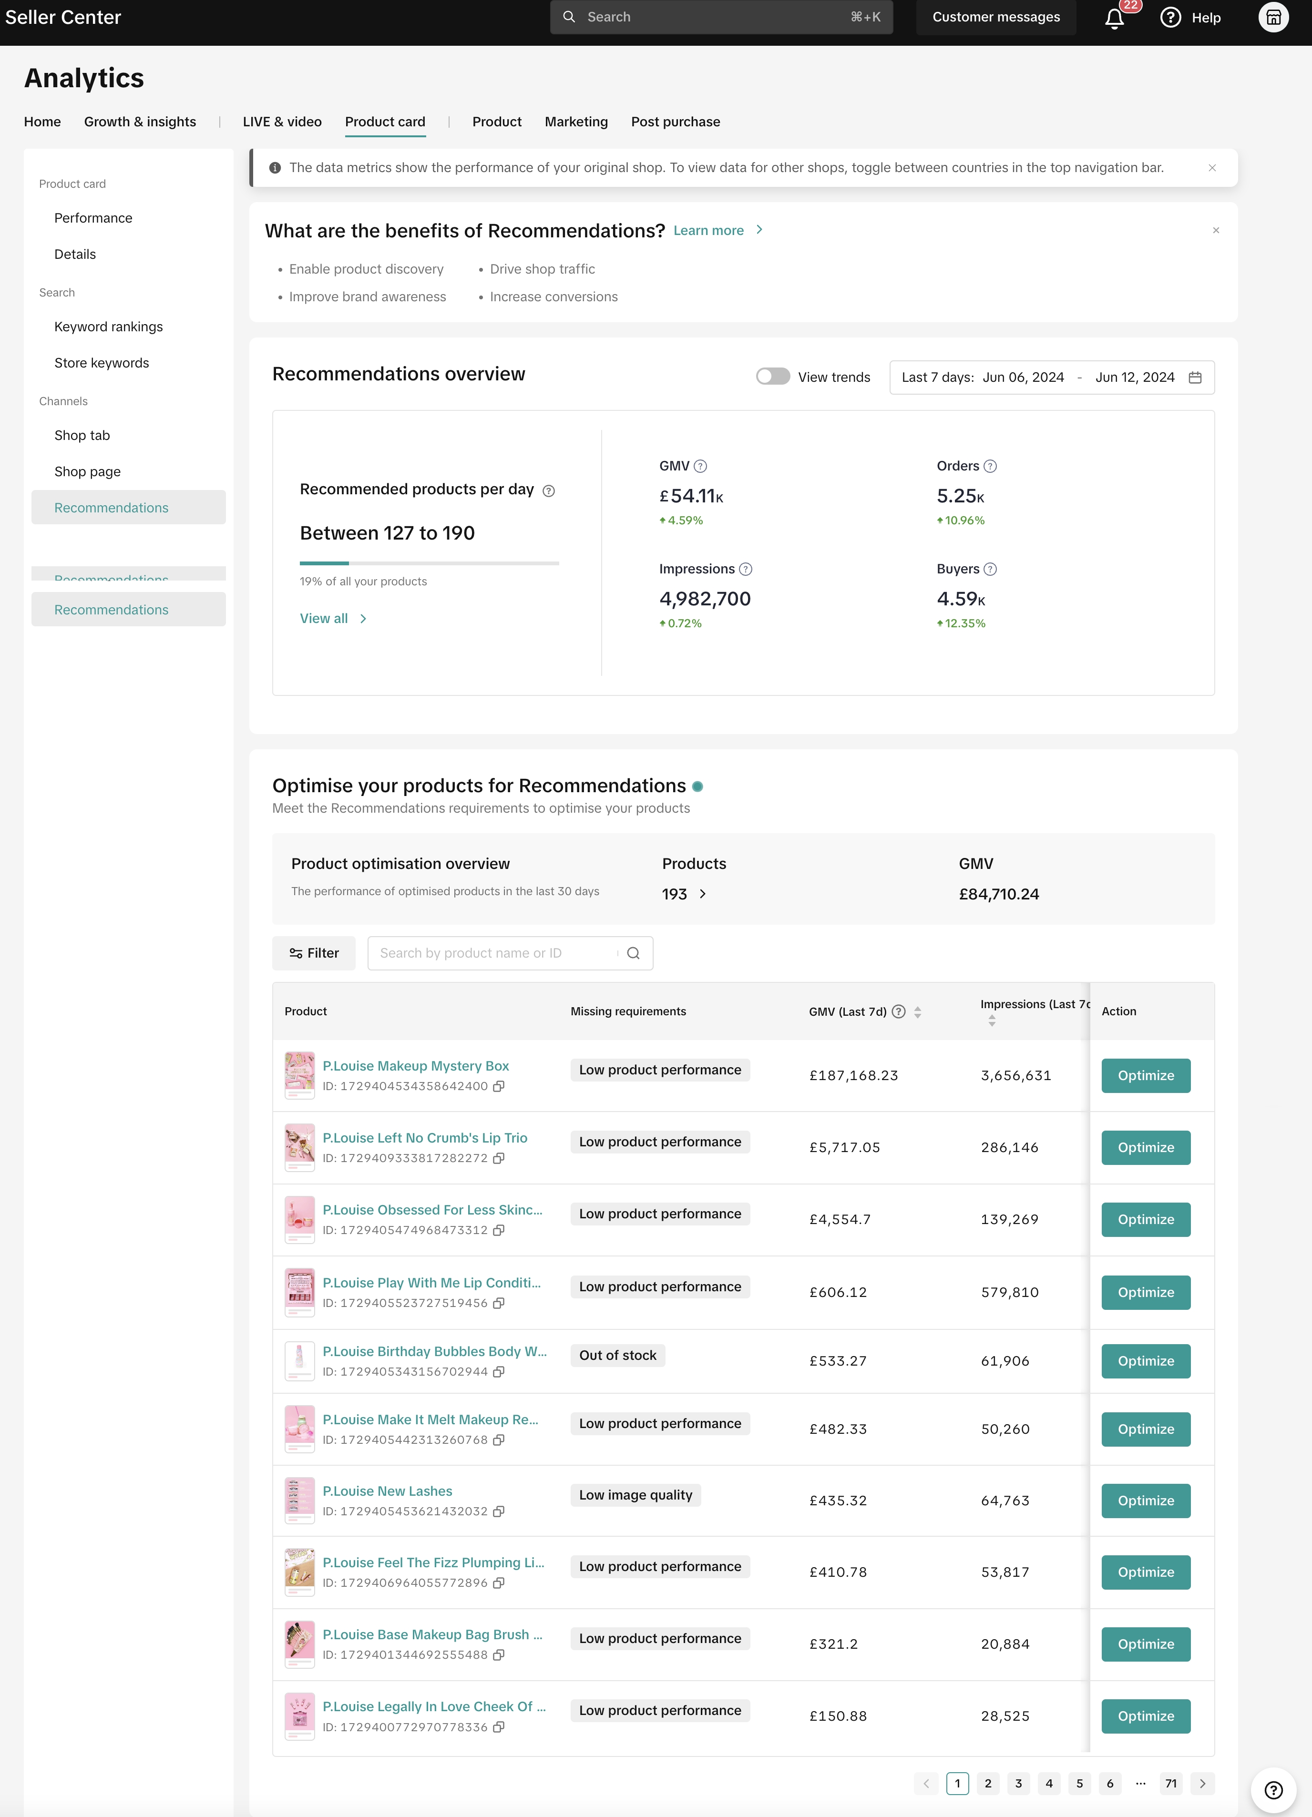1312x1817 pixels.
Task: Open the Filter options
Action: coord(313,953)
